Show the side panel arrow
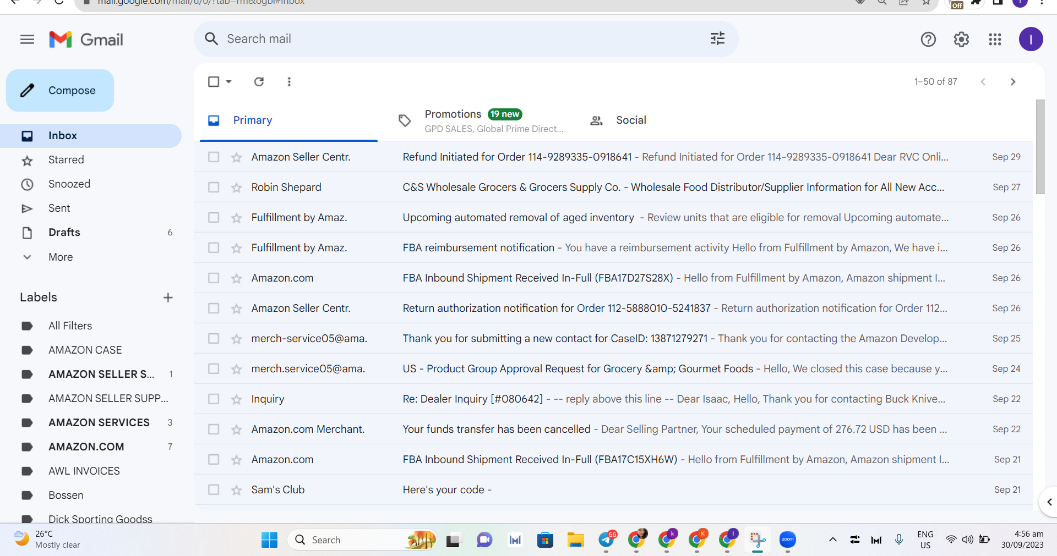The height and width of the screenshot is (556, 1057). pos(1049,502)
